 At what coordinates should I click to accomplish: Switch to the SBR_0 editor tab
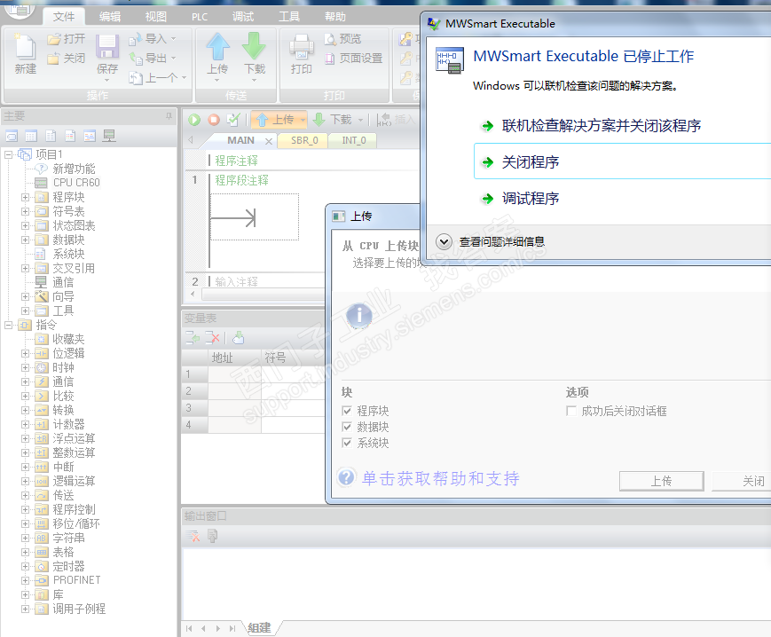tap(304, 140)
